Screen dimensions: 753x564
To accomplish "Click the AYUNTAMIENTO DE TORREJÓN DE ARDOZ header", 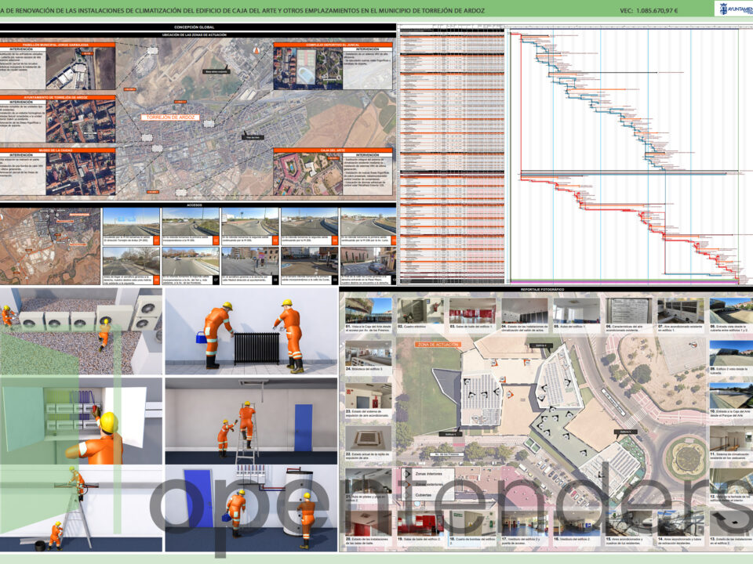I will click(59, 97).
